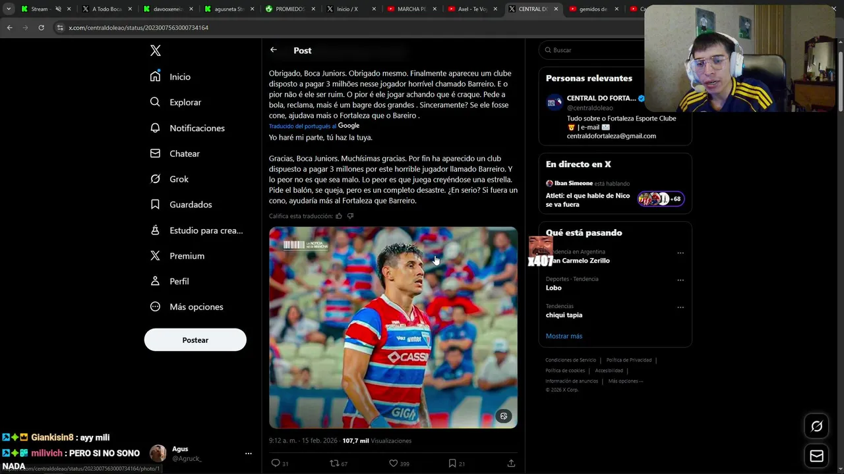Close the CENTRAL DO tab
This screenshot has height=474, width=844.
tap(556, 9)
